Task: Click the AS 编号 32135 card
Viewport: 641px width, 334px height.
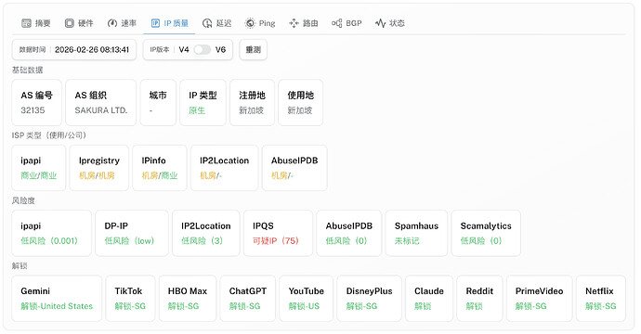Action: [x=37, y=102]
